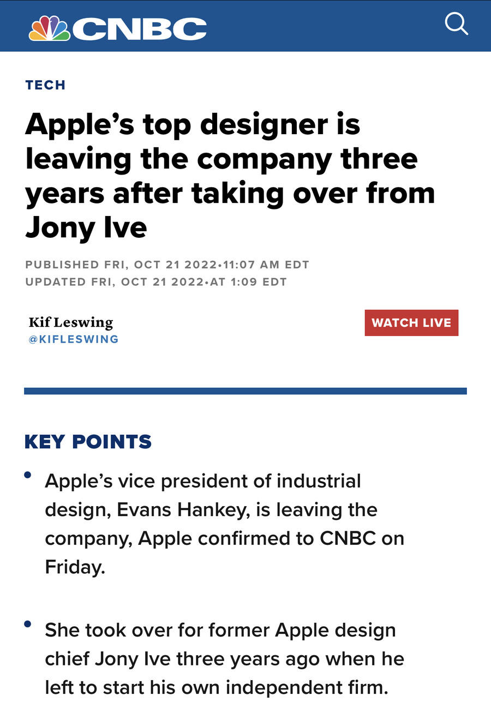
Task: Click the second key point bullet dot
Action: pos(27,624)
